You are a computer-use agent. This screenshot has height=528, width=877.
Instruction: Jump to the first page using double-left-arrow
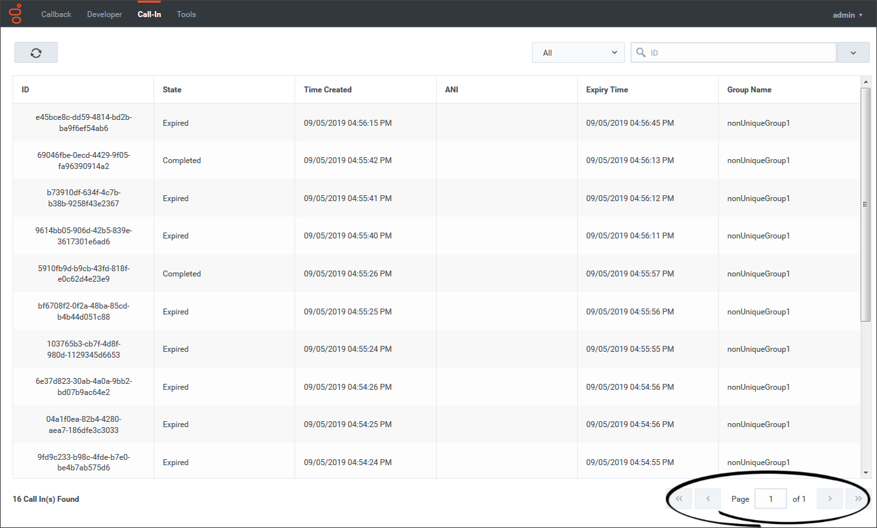[x=680, y=499]
